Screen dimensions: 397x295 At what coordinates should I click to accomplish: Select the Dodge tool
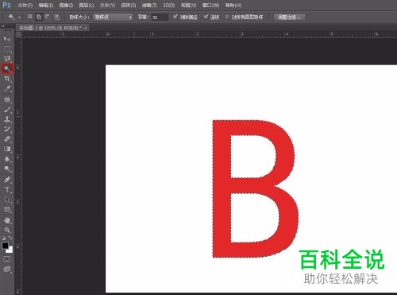(7, 169)
